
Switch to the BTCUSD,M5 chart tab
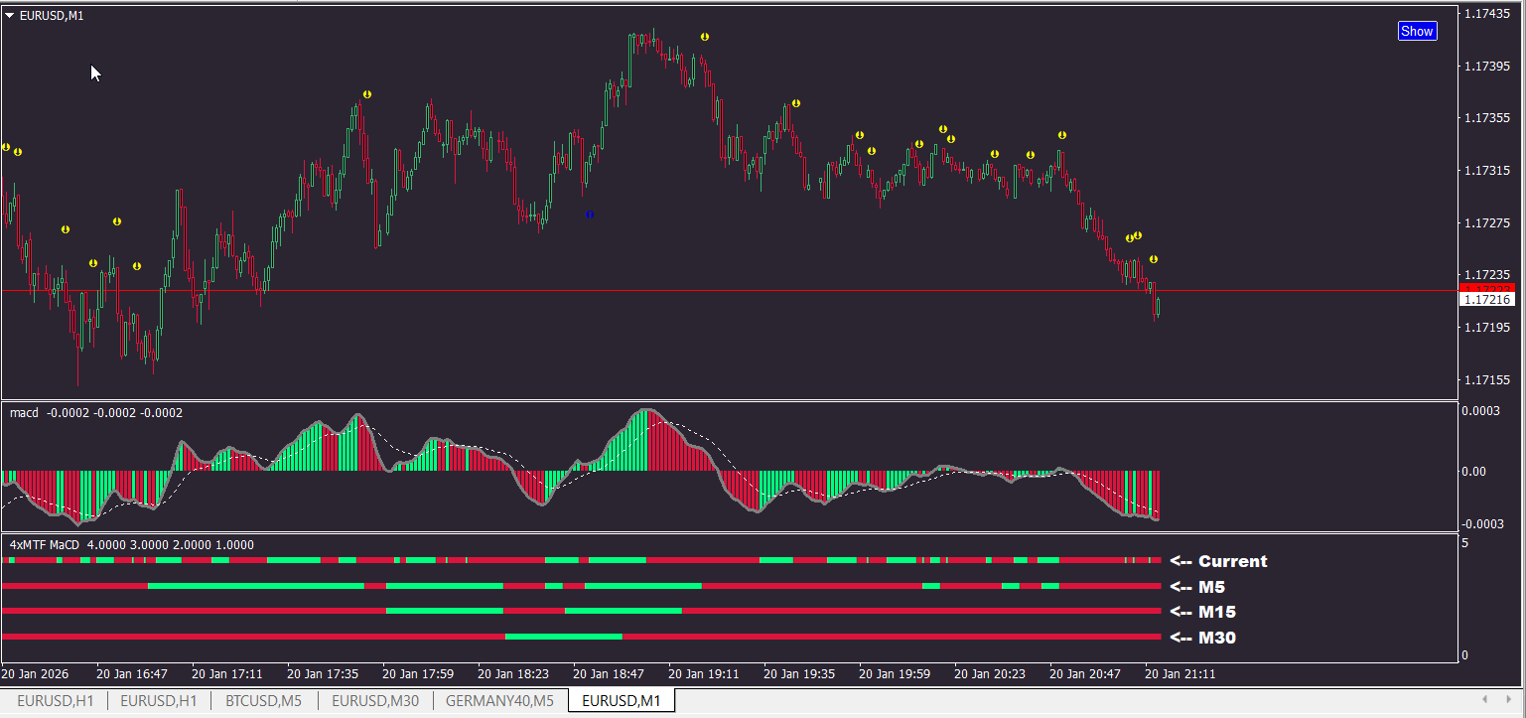click(263, 701)
